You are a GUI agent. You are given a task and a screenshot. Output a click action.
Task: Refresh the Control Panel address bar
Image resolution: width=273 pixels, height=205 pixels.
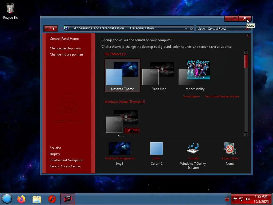pos(191,28)
